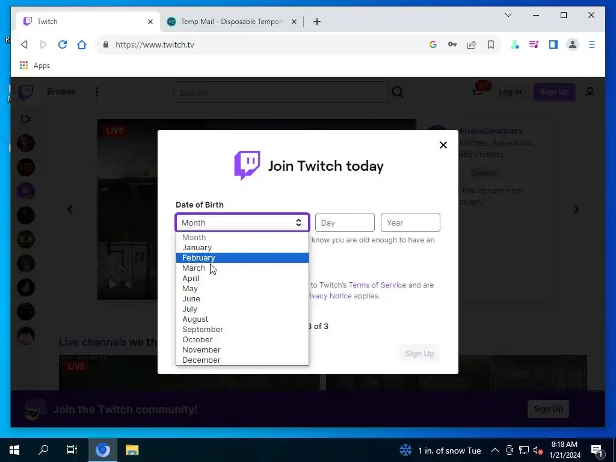Toggle the browser side panel

click(x=553, y=45)
